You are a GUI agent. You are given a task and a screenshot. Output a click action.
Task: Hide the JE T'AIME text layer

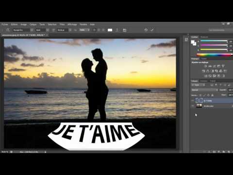[193, 101]
